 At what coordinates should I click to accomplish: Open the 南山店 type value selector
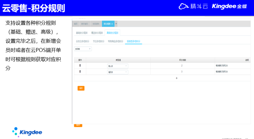point(118,66)
